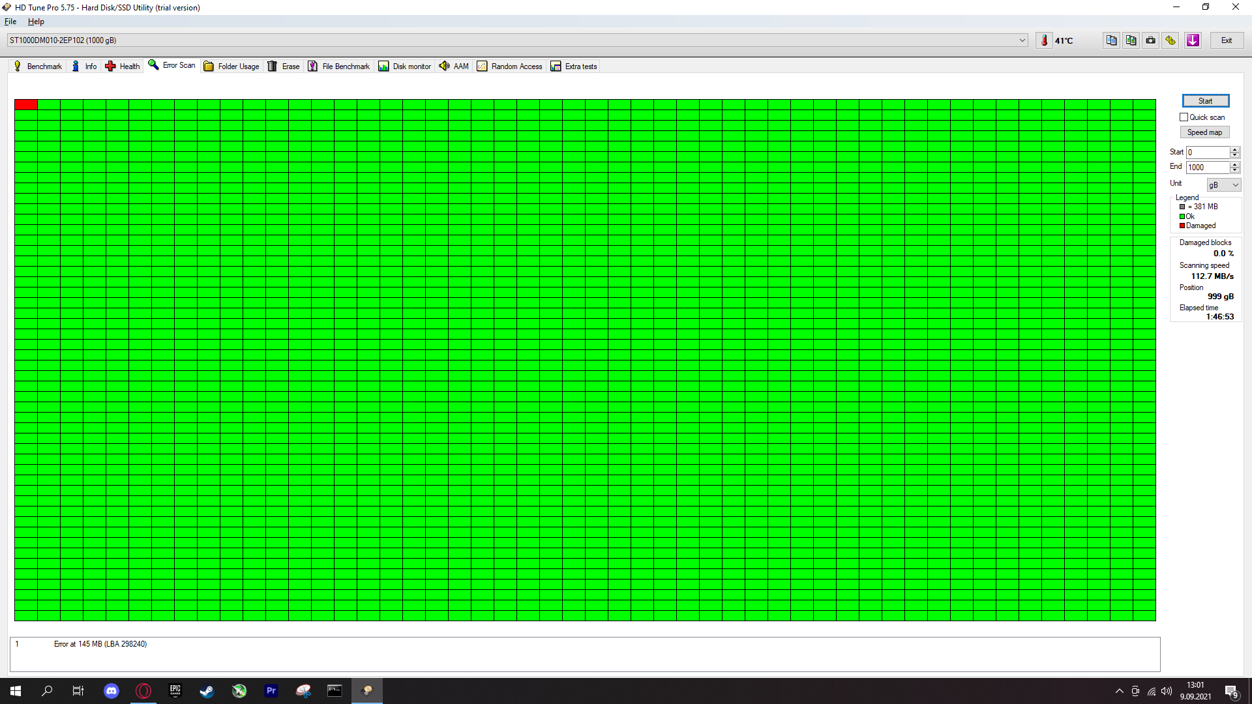Enable the Quick scan checkbox
This screenshot has height=704, width=1252.
coord(1184,117)
